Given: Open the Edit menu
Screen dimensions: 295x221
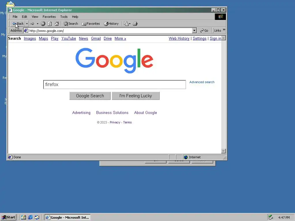Looking at the screenshot, I should 24,17.
